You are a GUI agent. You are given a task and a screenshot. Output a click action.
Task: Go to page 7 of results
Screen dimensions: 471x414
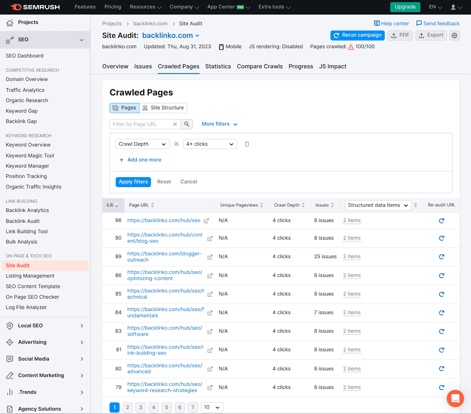click(x=193, y=407)
